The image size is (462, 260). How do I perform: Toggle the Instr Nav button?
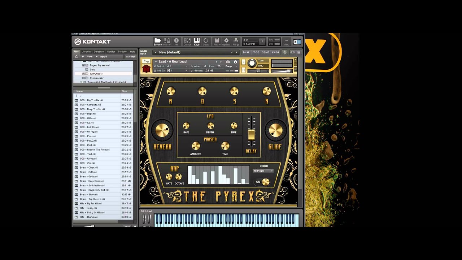tap(131, 57)
